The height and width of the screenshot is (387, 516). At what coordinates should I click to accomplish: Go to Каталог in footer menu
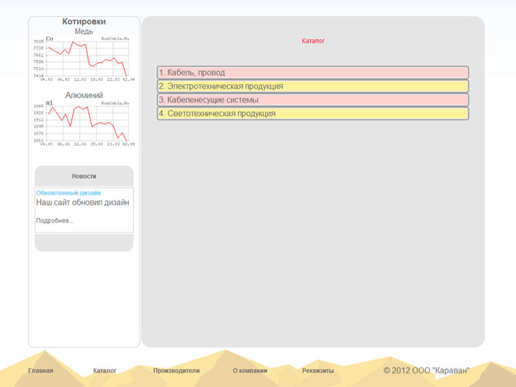click(x=104, y=370)
